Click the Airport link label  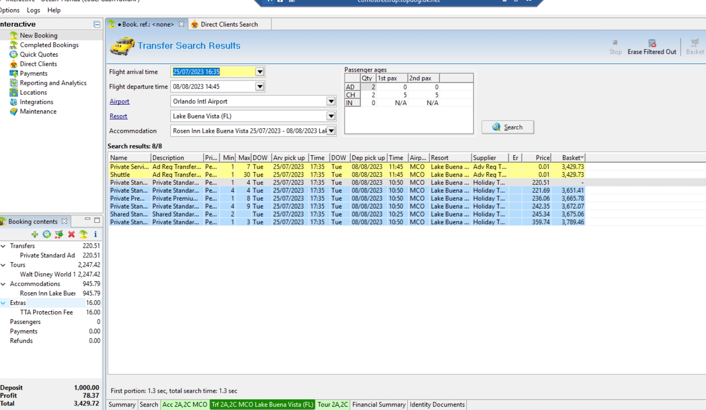pos(119,101)
